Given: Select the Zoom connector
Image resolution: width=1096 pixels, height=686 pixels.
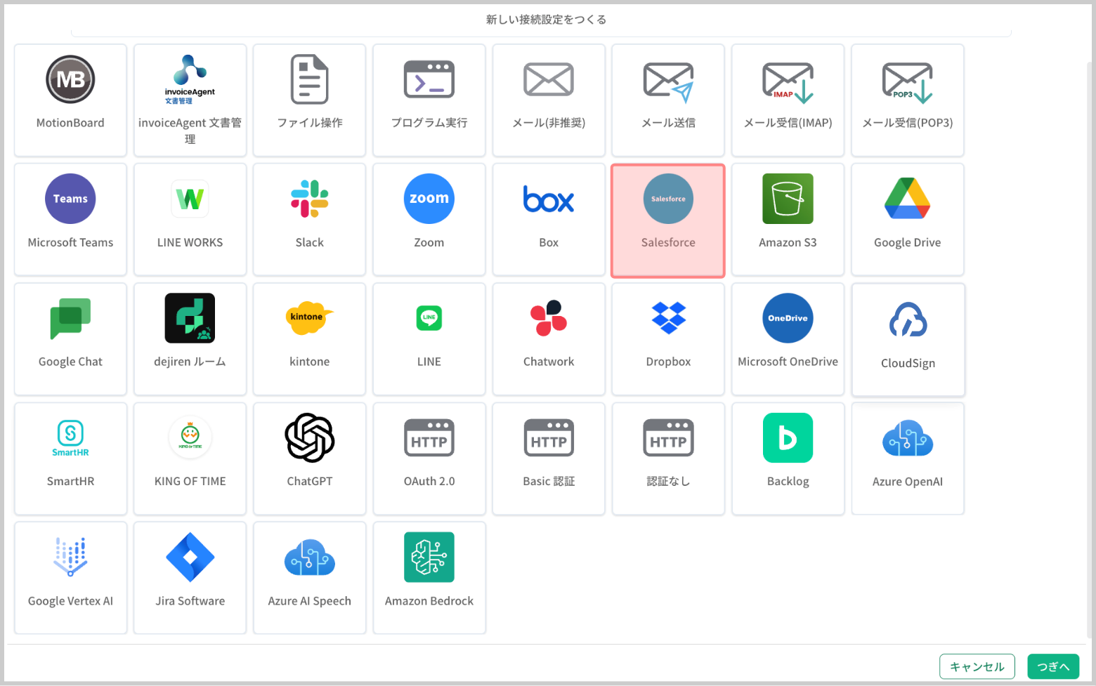Looking at the screenshot, I should coord(429,220).
